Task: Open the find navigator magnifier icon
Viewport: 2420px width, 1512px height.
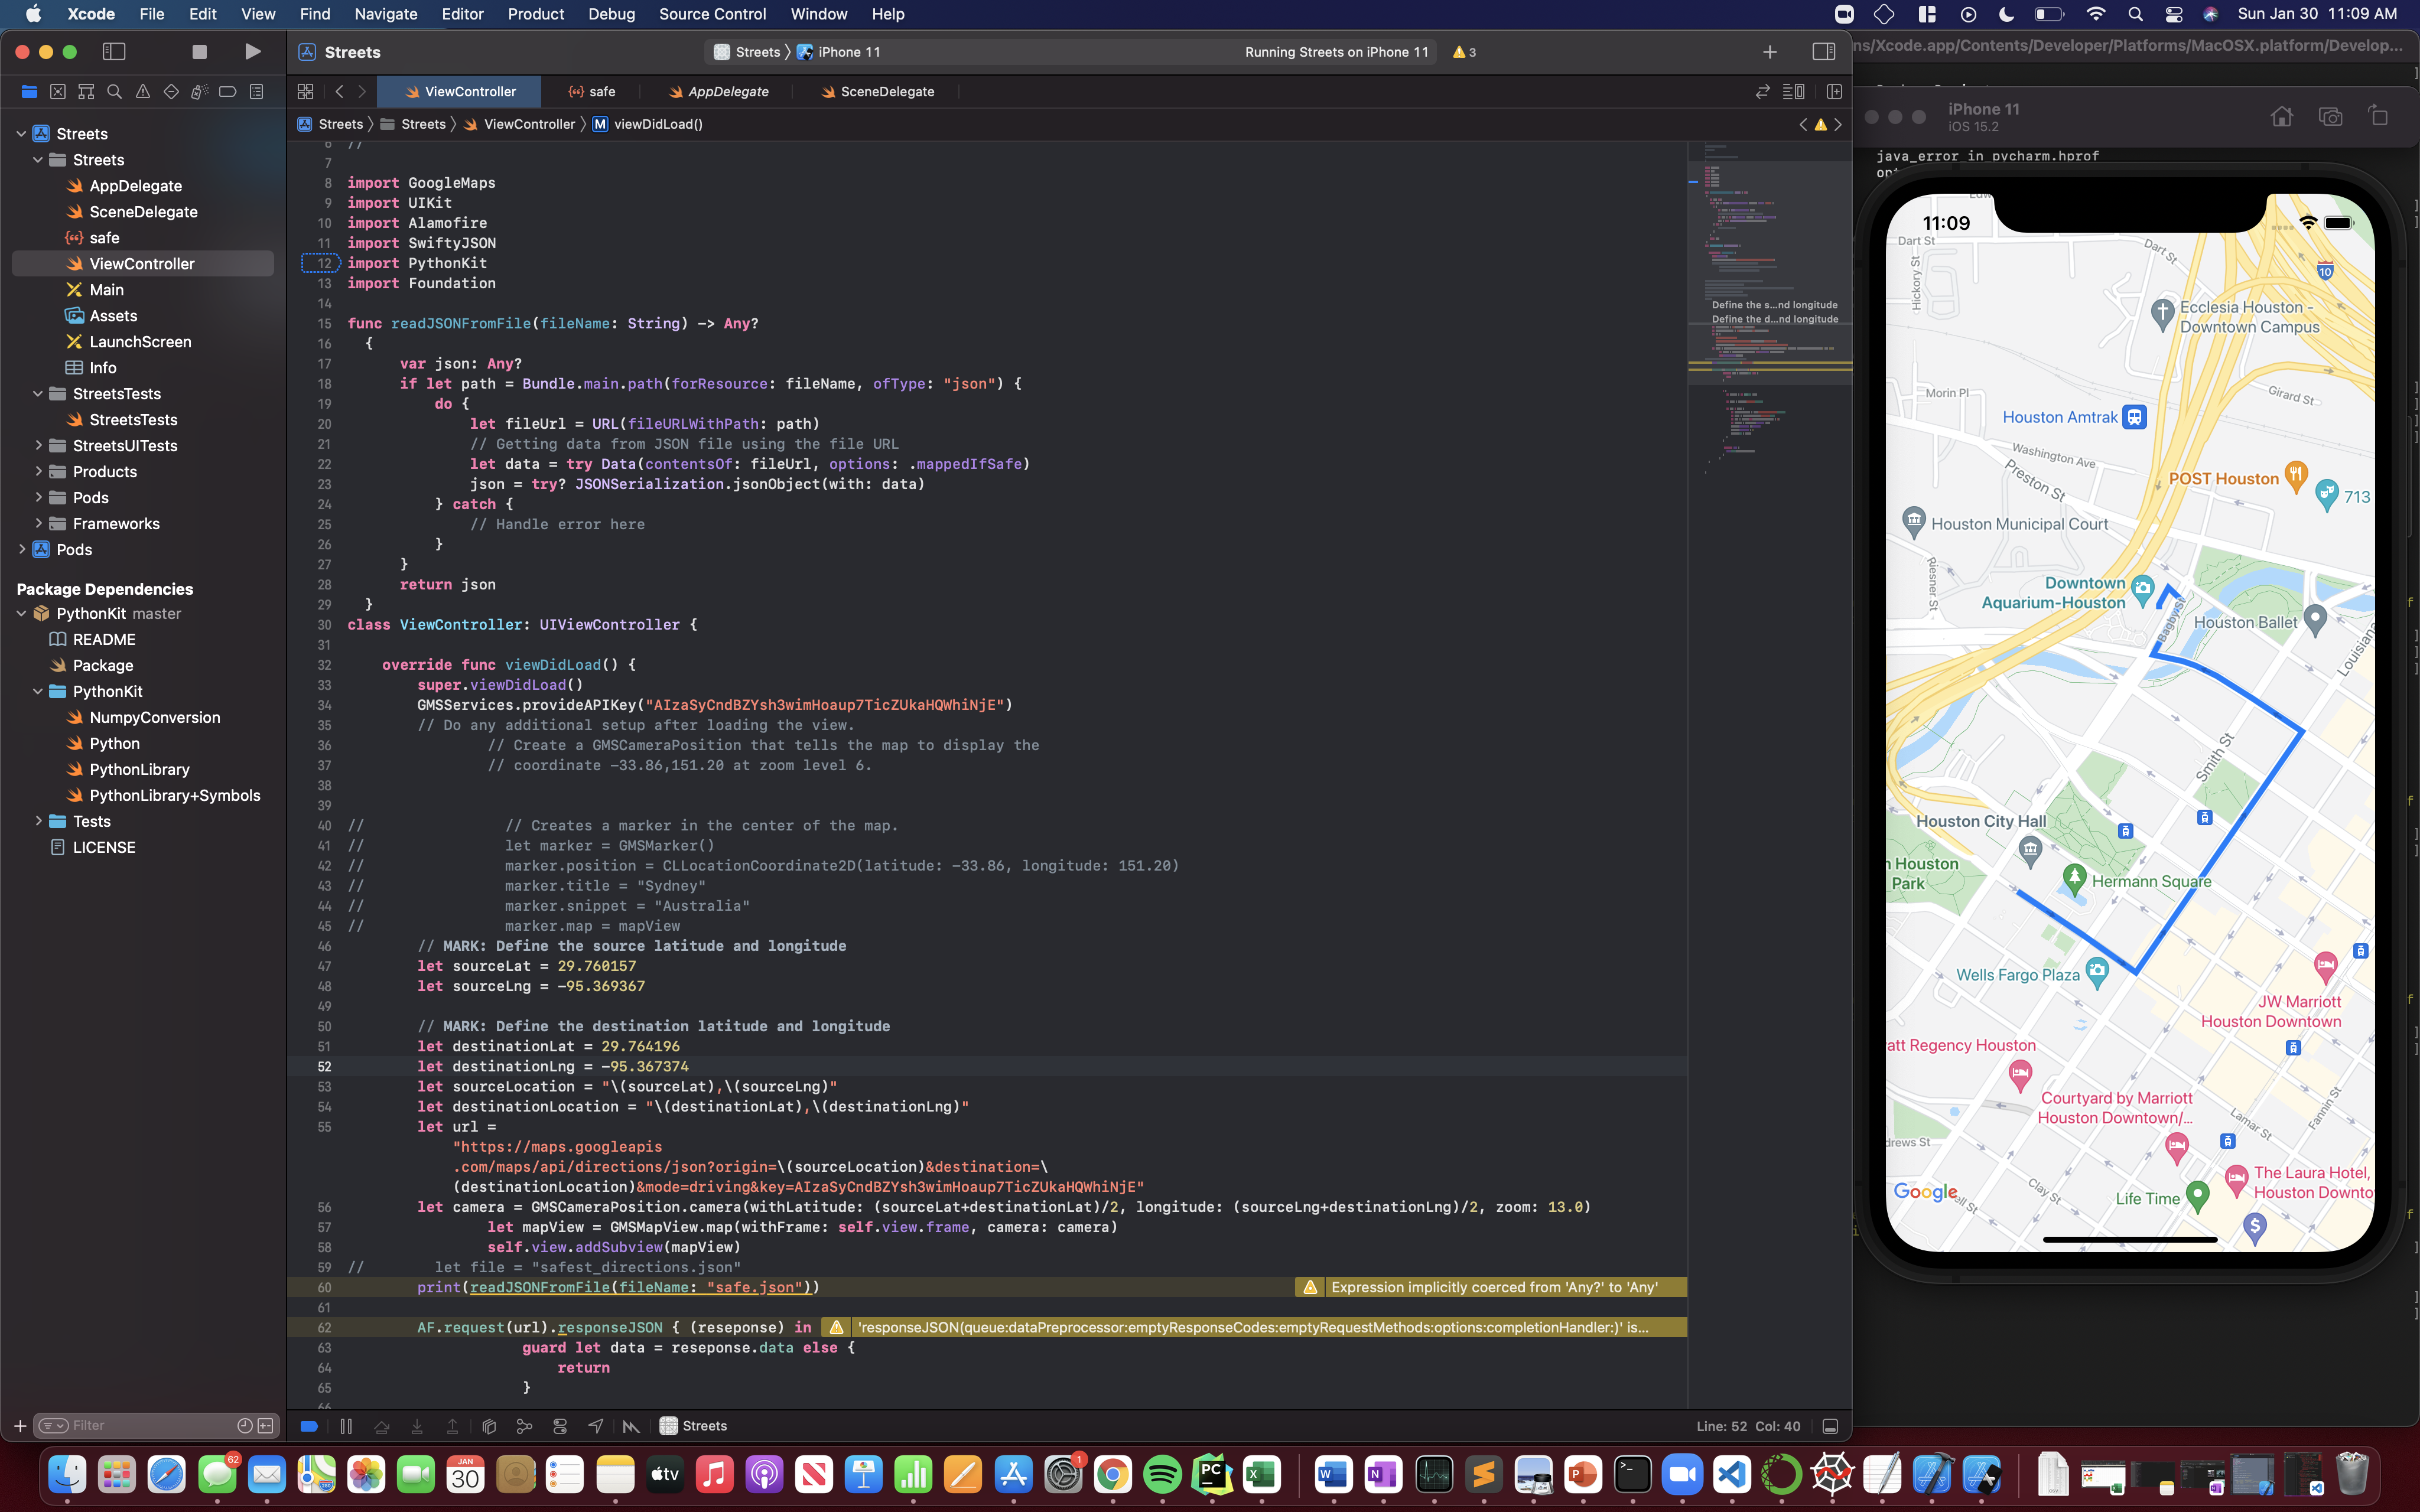Action: point(114,92)
